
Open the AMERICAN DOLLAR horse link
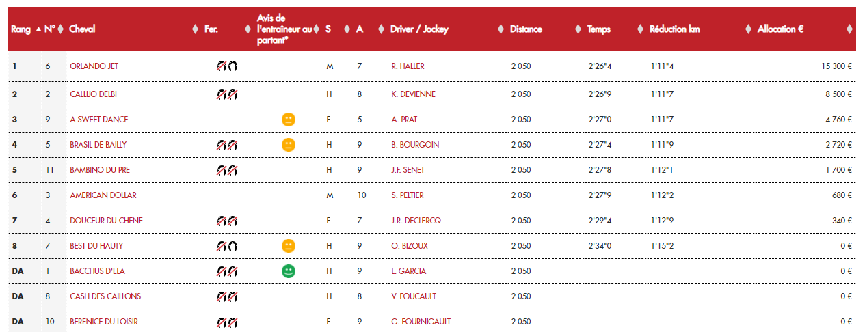click(103, 195)
